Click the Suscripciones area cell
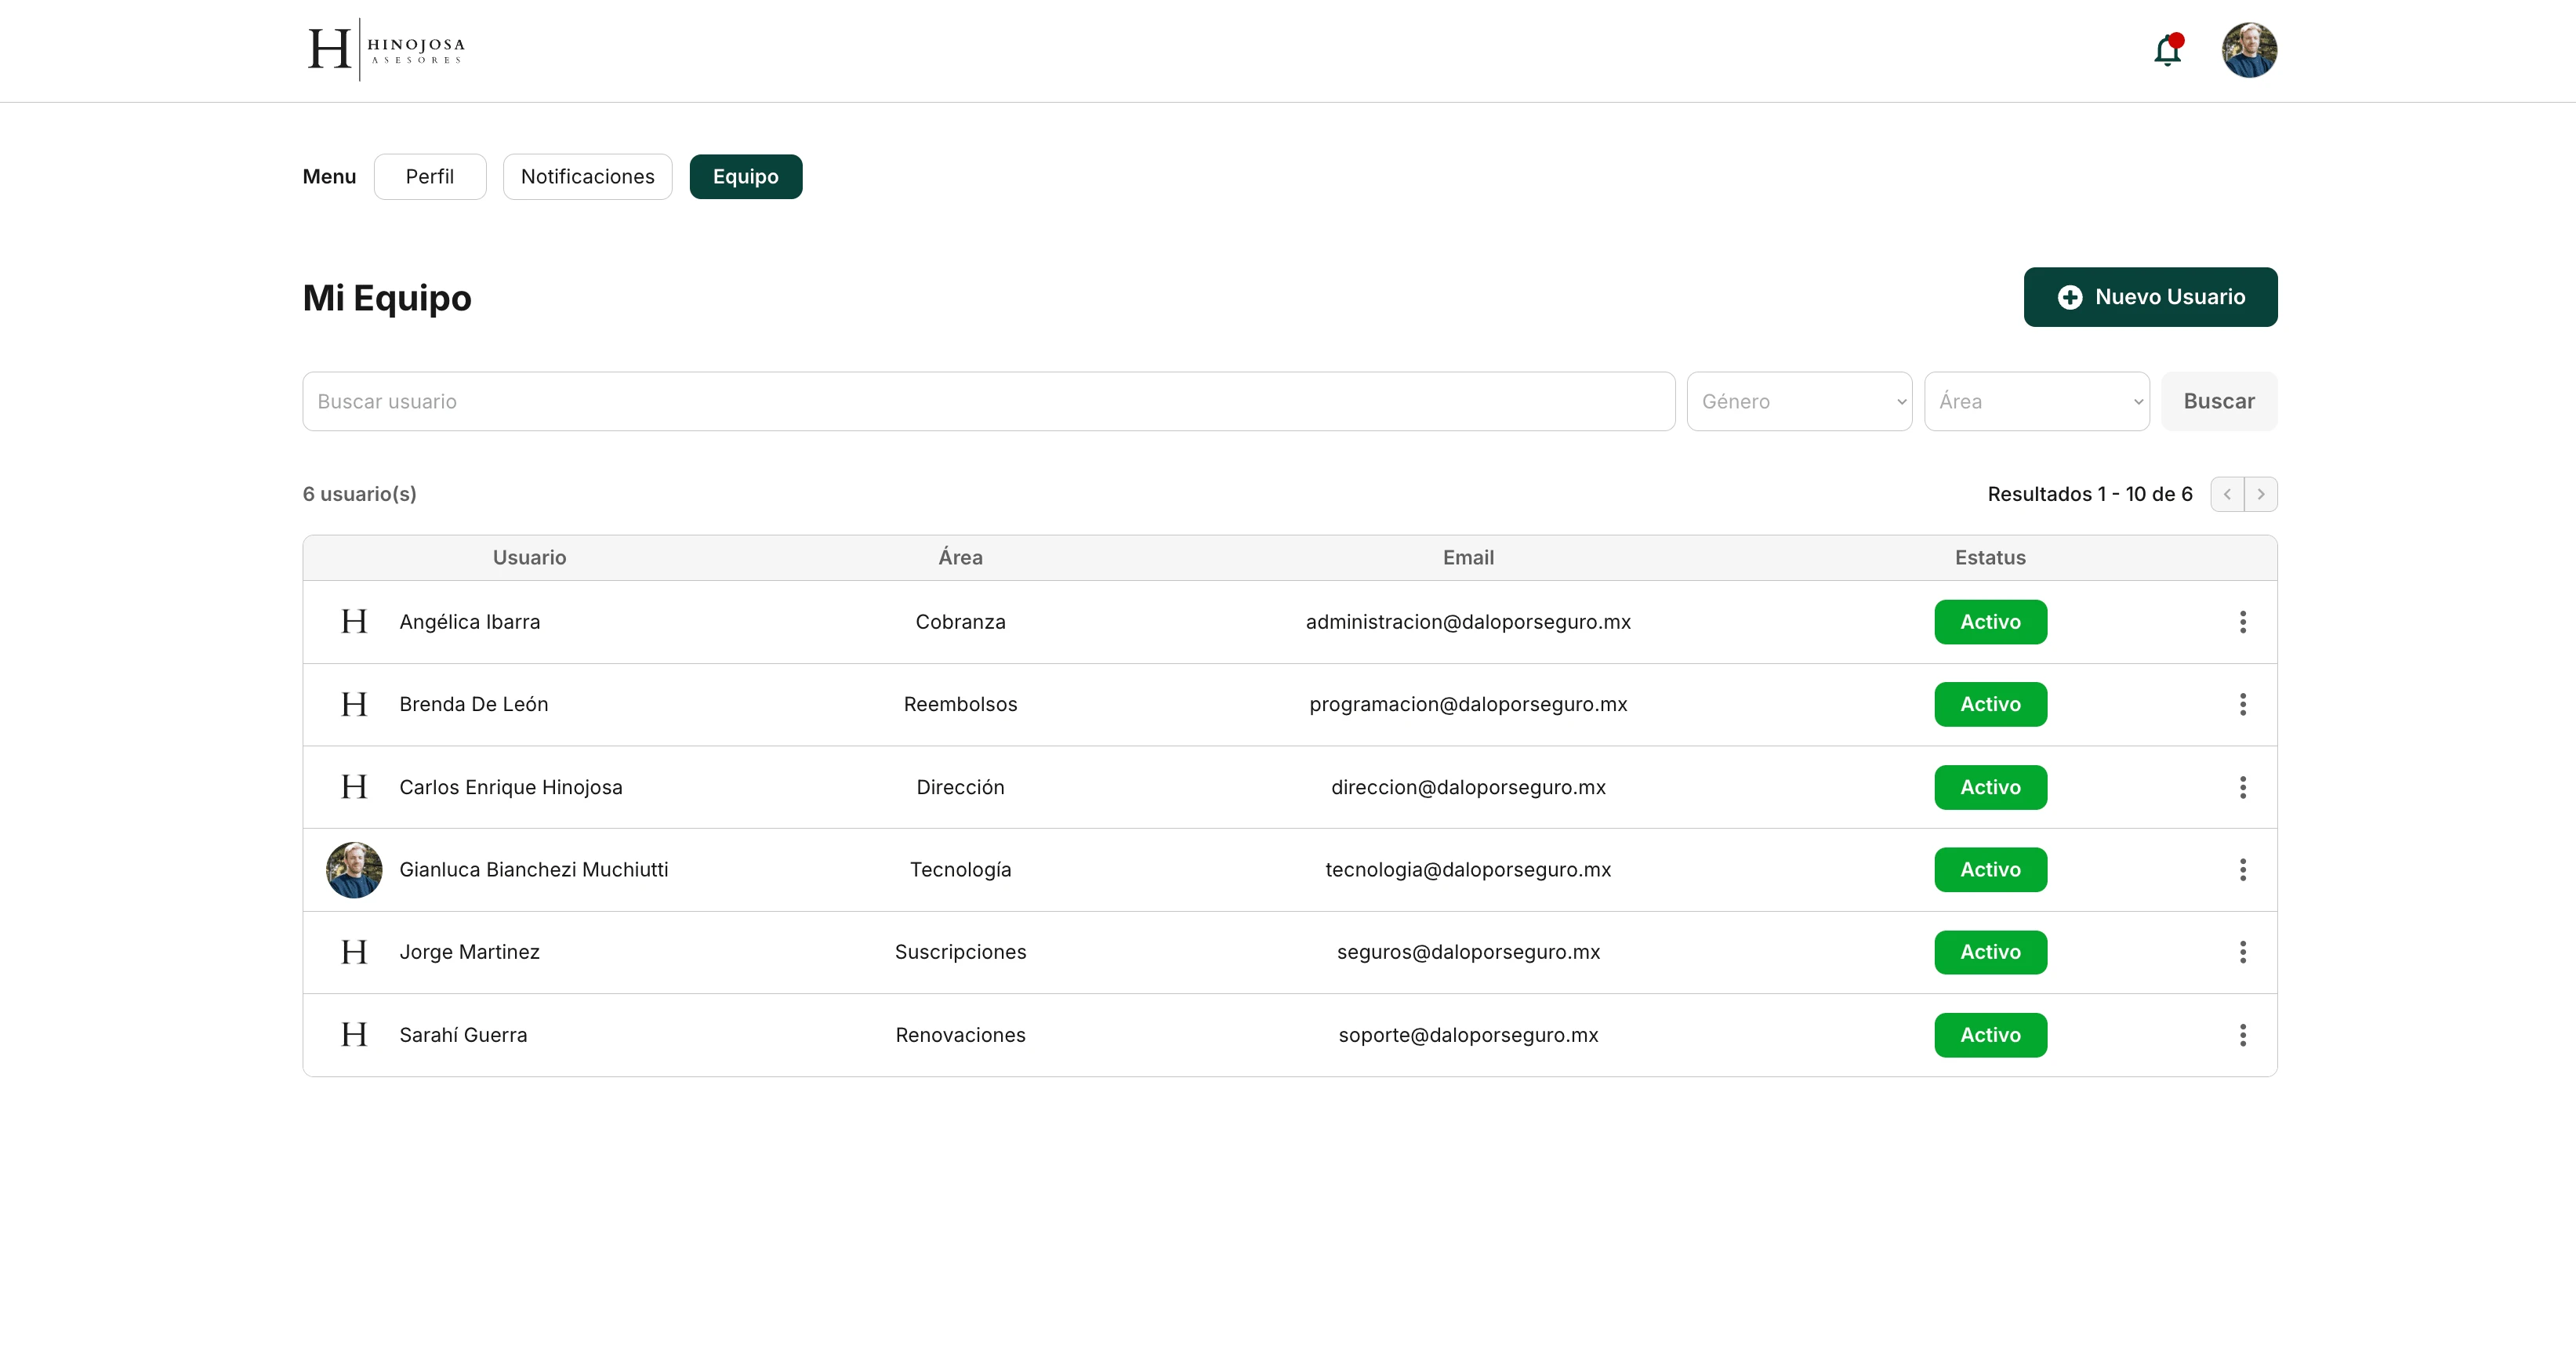Image resolution: width=2576 pixels, height=1350 pixels. 960,952
